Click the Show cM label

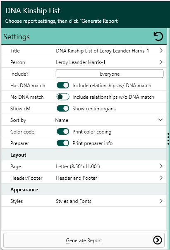[x=20, y=109]
